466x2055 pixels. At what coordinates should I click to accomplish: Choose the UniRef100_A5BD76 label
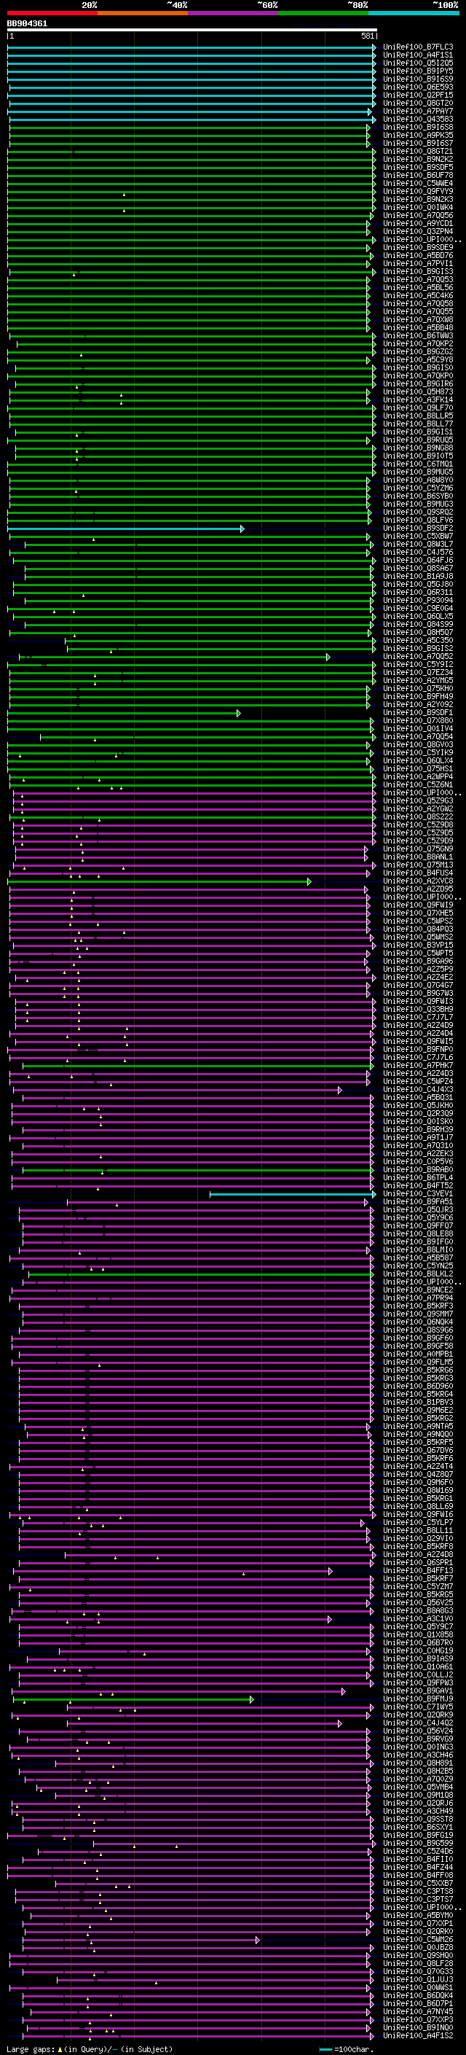click(x=418, y=255)
